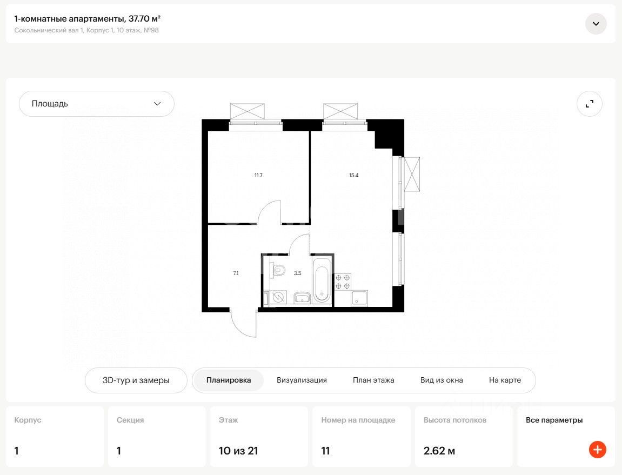Screen dimensions: 622x475
Task: Click the address line Сокольнический вал 1
Action: [x=86, y=30]
